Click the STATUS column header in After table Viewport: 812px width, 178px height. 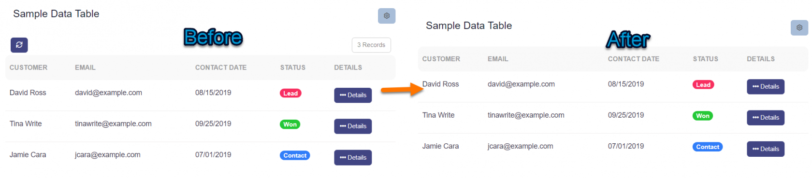pos(706,59)
